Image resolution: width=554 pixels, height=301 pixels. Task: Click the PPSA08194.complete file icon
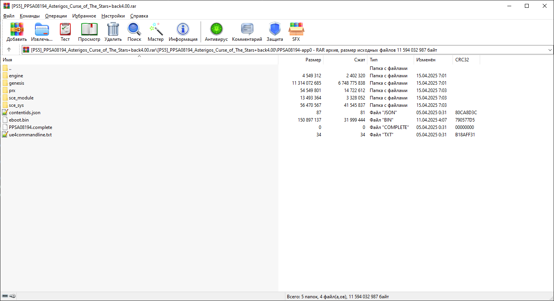coord(5,127)
